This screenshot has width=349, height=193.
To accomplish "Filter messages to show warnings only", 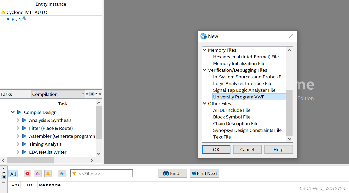I will click(x=48, y=173).
